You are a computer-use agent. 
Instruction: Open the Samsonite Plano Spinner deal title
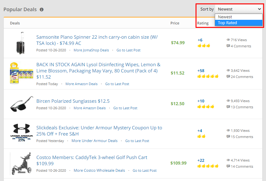97,40
